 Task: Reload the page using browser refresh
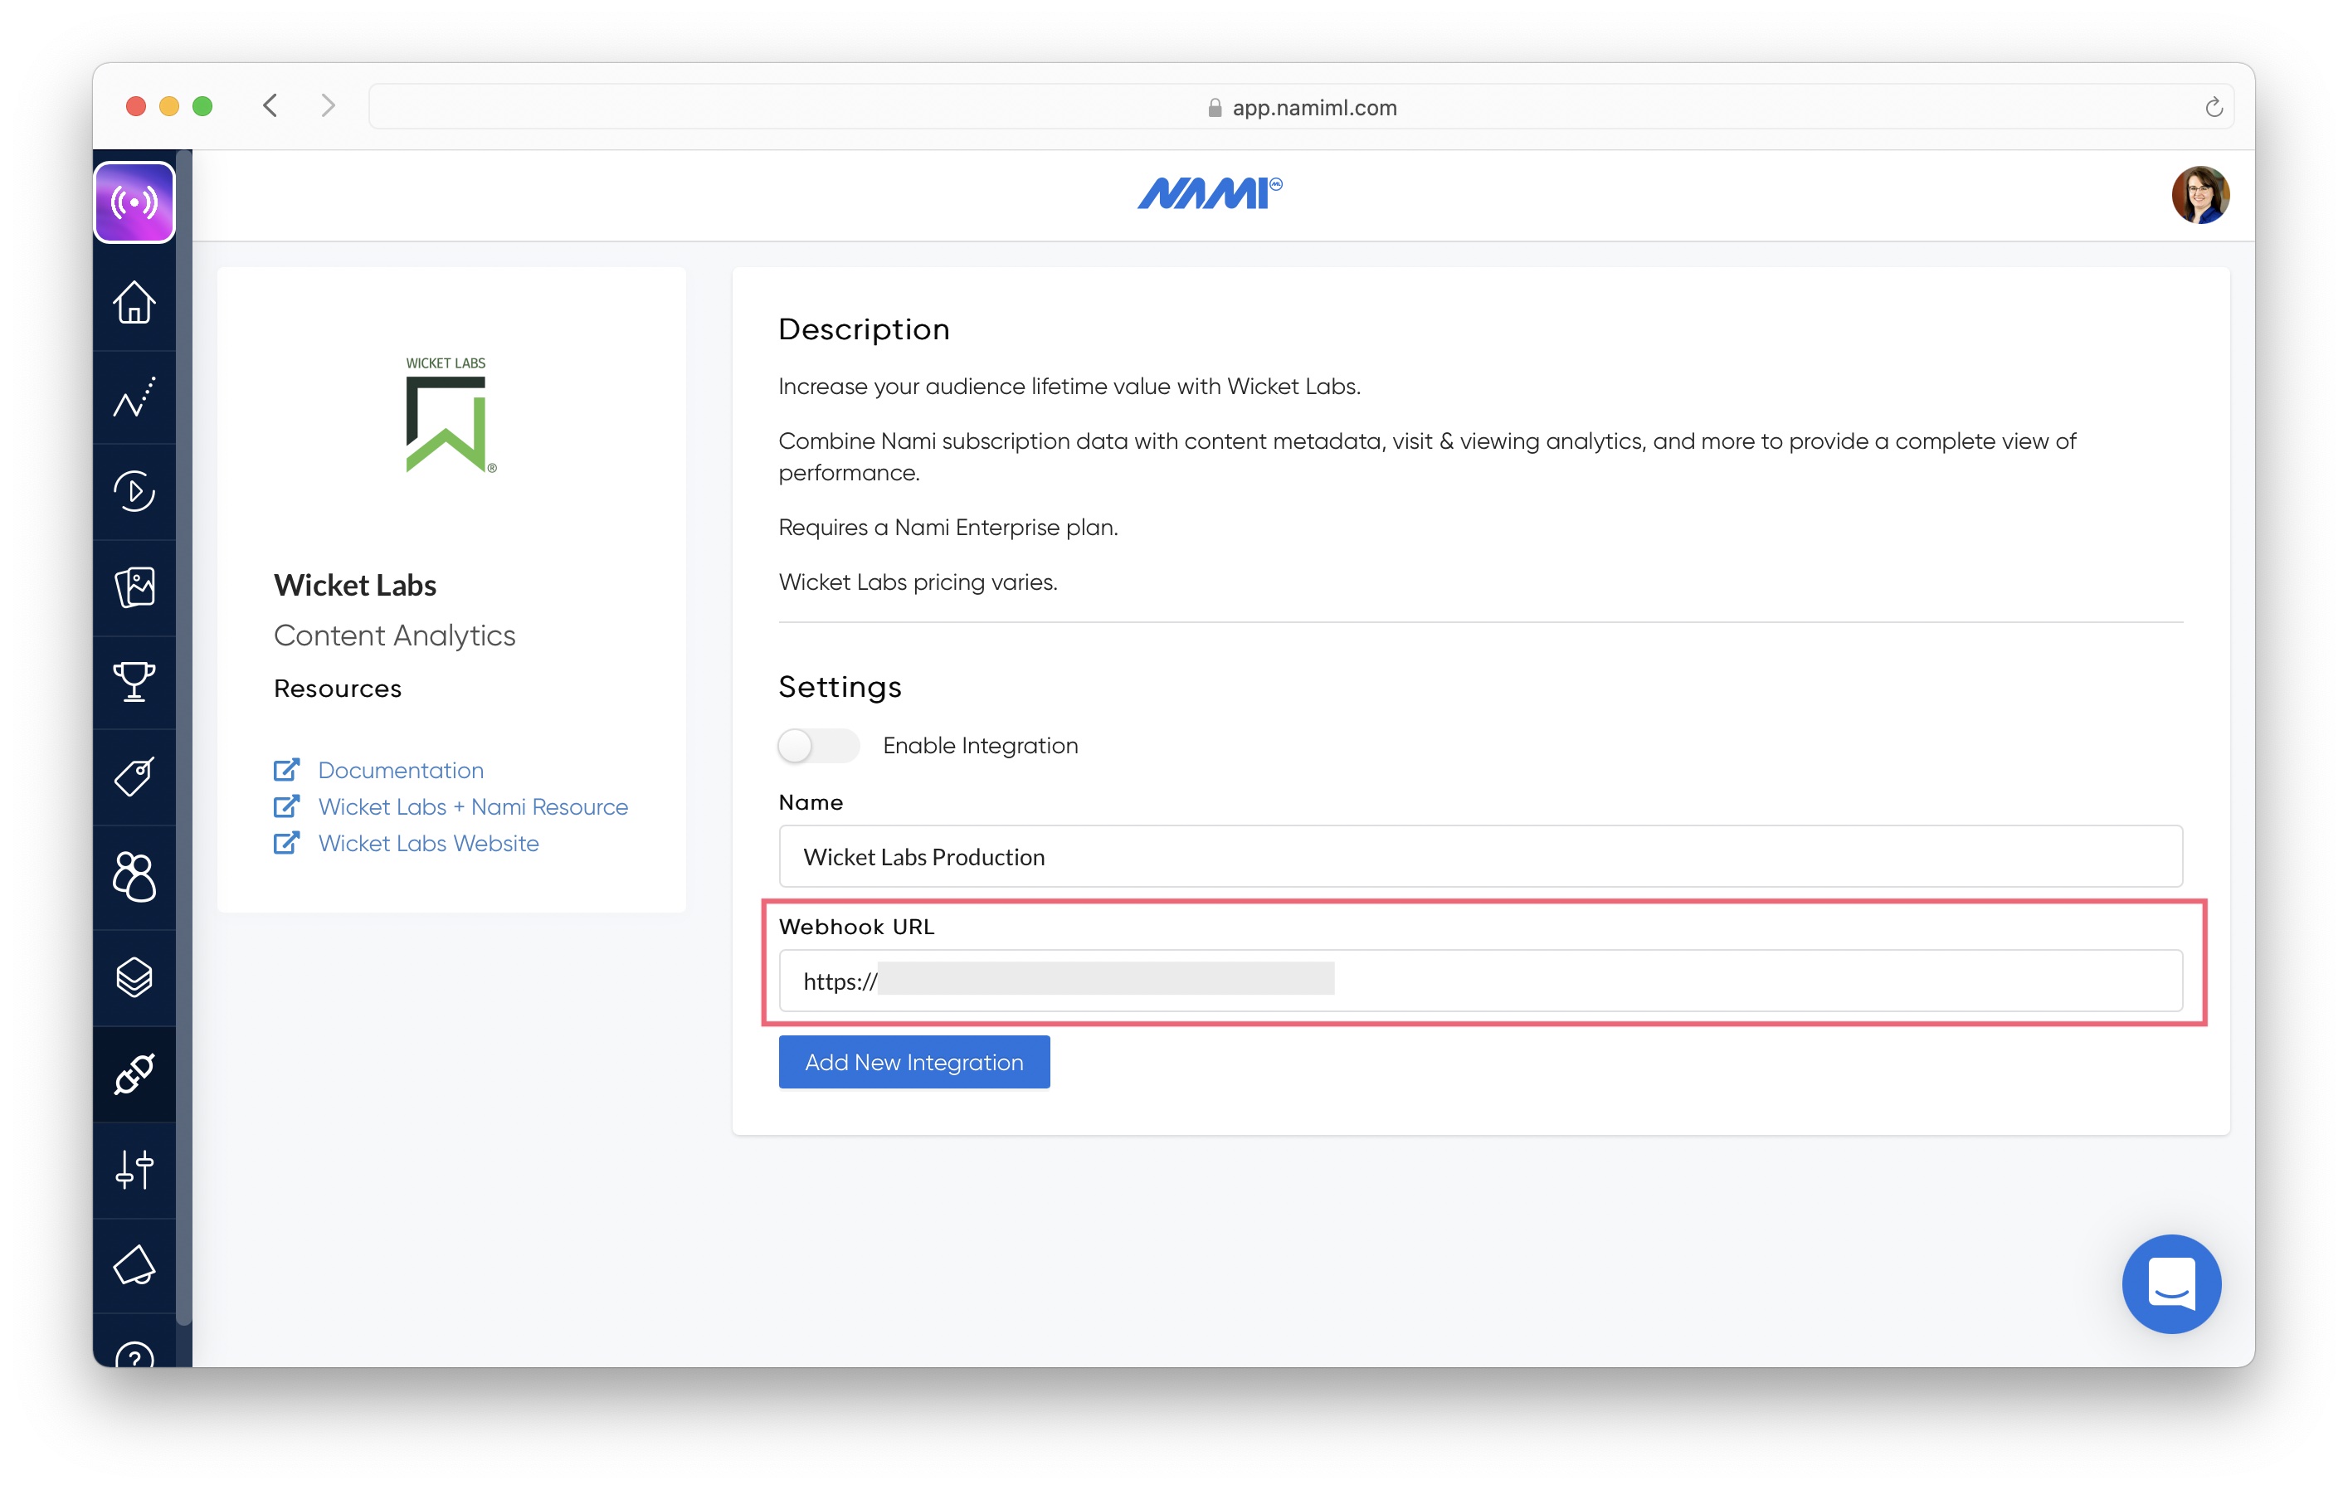tap(2214, 107)
